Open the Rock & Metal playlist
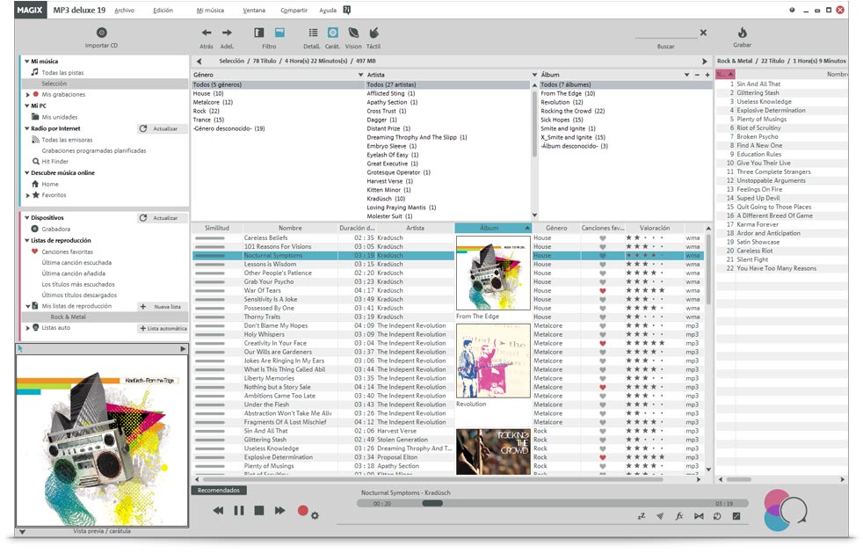 [69, 317]
